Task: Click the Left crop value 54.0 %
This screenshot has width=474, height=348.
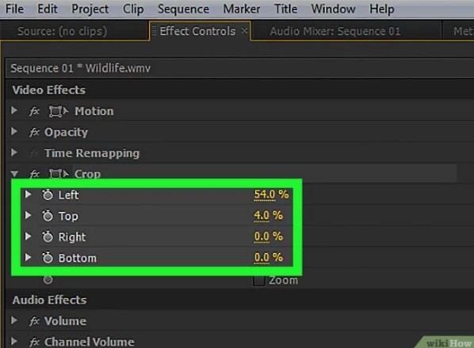Action: click(271, 195)
